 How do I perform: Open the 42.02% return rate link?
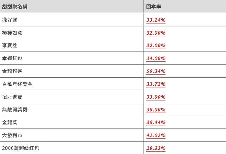156,135
